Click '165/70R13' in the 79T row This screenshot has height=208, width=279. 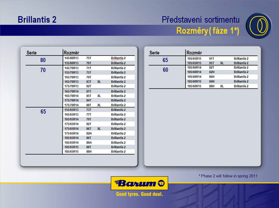click(72, 77)
